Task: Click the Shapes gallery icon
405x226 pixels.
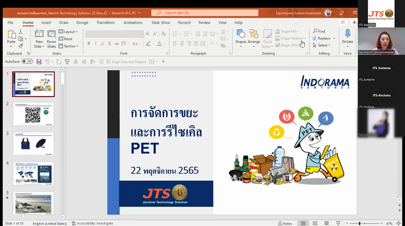Action: 241,34
